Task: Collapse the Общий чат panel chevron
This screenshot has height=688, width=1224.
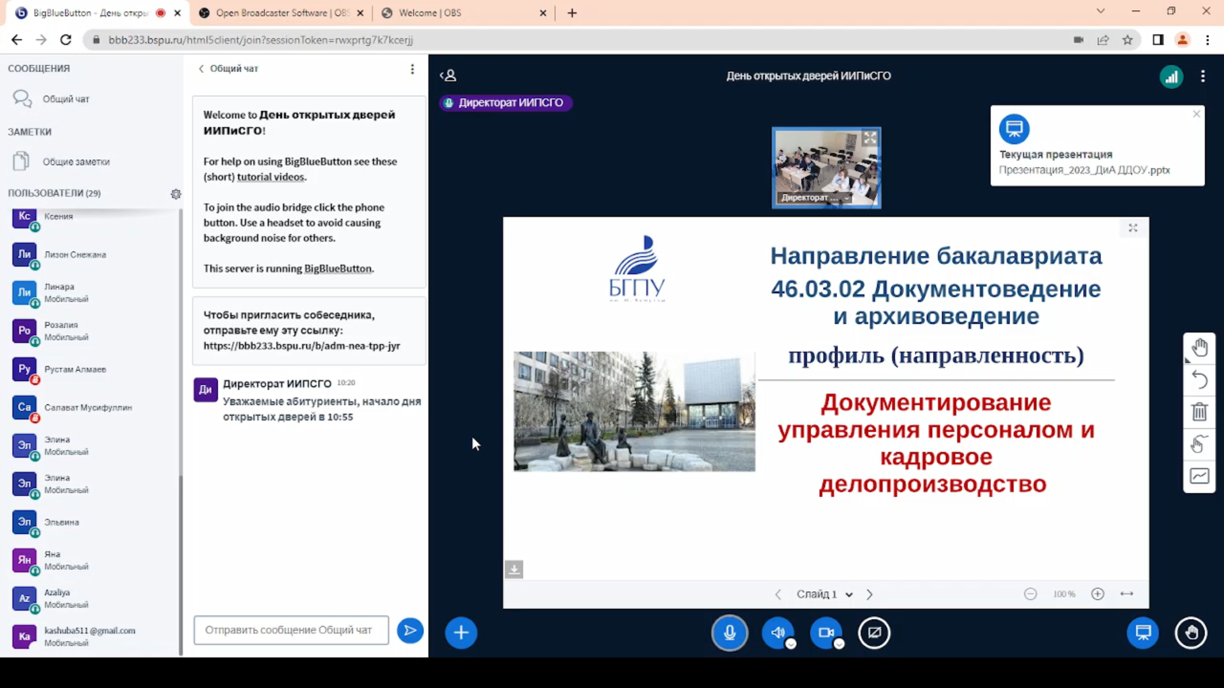Action: 201,69
